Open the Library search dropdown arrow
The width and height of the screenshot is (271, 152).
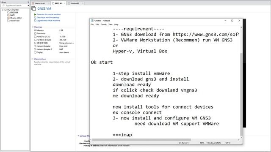[28, 5]
